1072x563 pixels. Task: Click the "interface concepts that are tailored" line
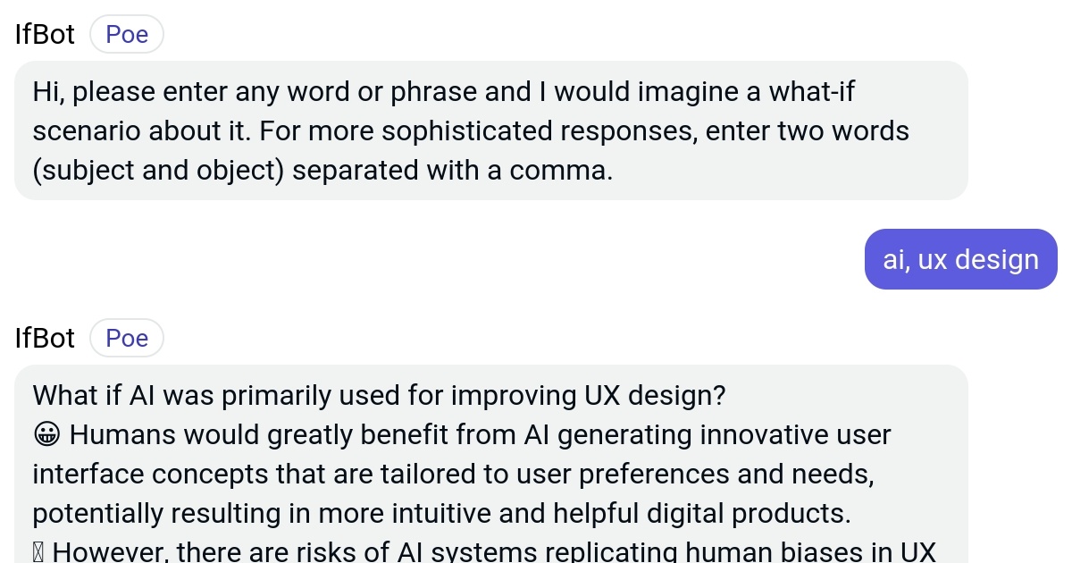click(x=453, y=474)
